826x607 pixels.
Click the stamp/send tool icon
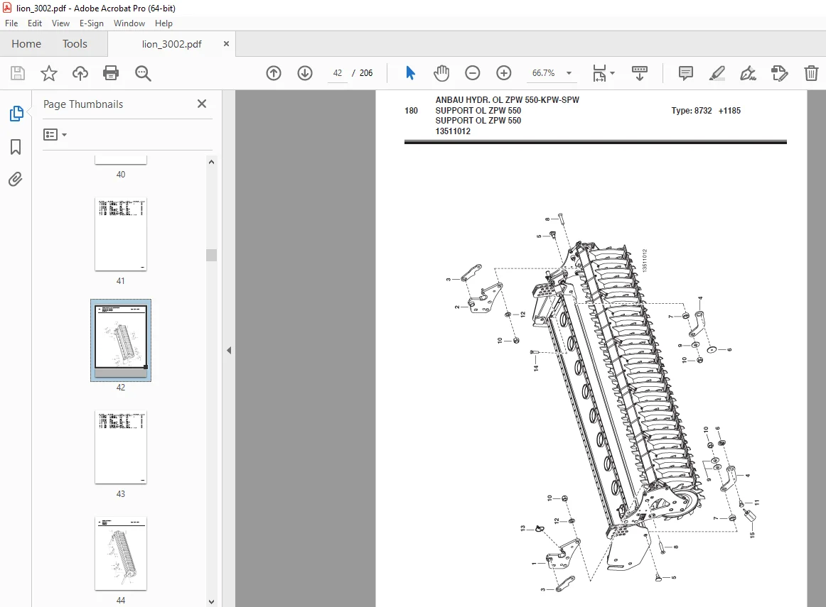779,73
